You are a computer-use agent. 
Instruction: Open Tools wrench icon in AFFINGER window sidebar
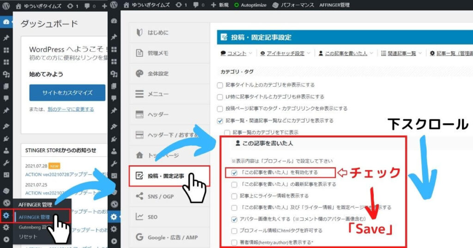point(114,164)
